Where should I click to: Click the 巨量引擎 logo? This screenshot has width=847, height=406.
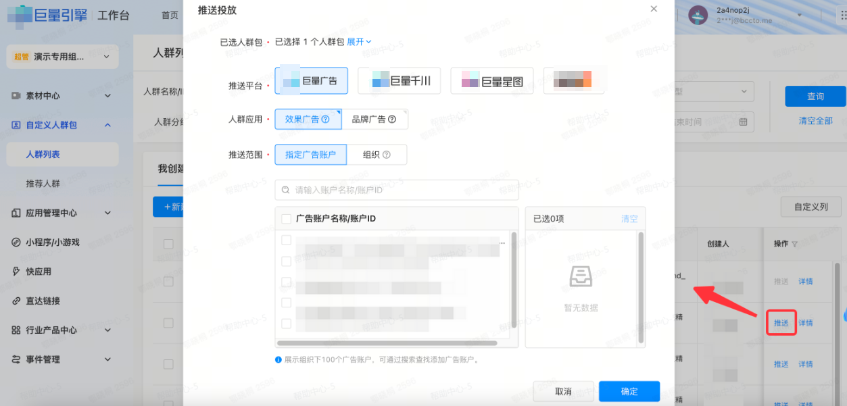47,14
